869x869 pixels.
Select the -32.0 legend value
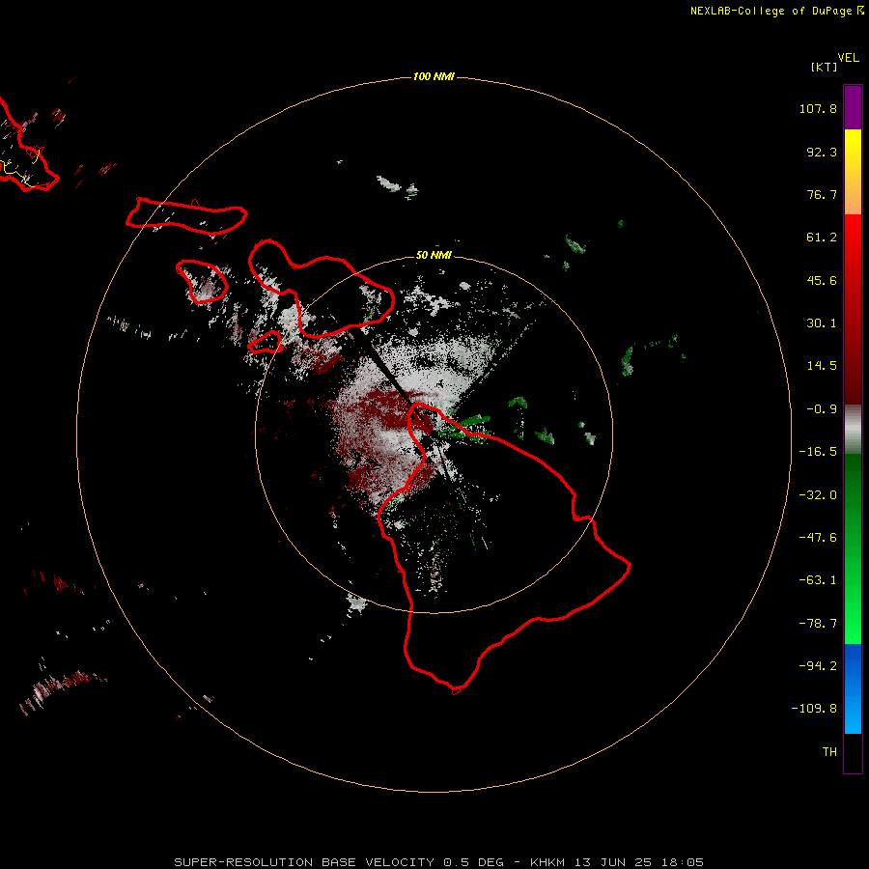coord(818,495)
